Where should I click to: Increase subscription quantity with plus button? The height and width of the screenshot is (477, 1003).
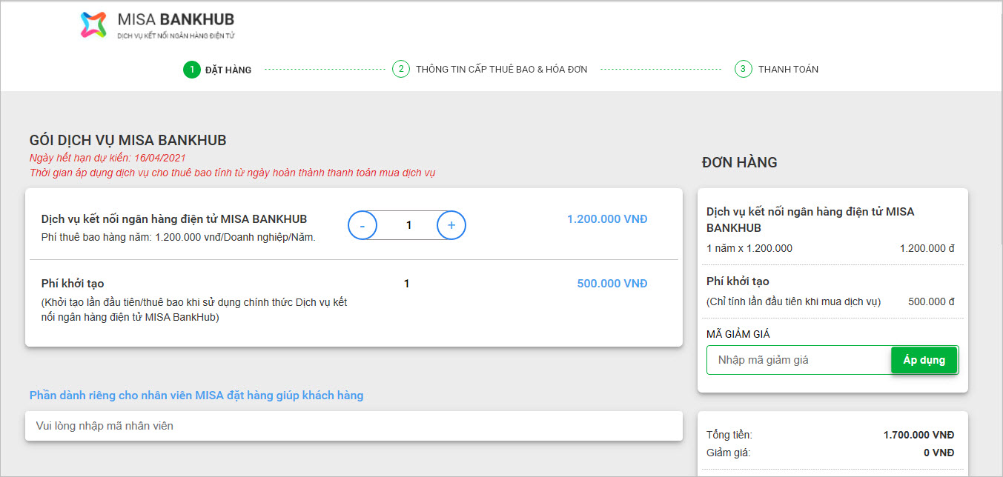pos(451,225)
